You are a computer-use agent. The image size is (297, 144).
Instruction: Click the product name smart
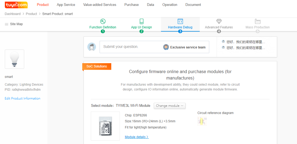coord(9,77)
